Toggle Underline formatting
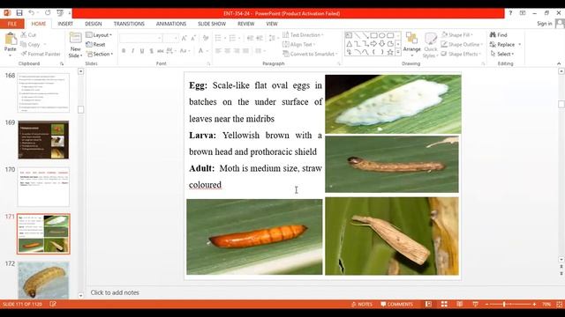Viewport: 565px width, 317px height. click(x=142, y=51)
